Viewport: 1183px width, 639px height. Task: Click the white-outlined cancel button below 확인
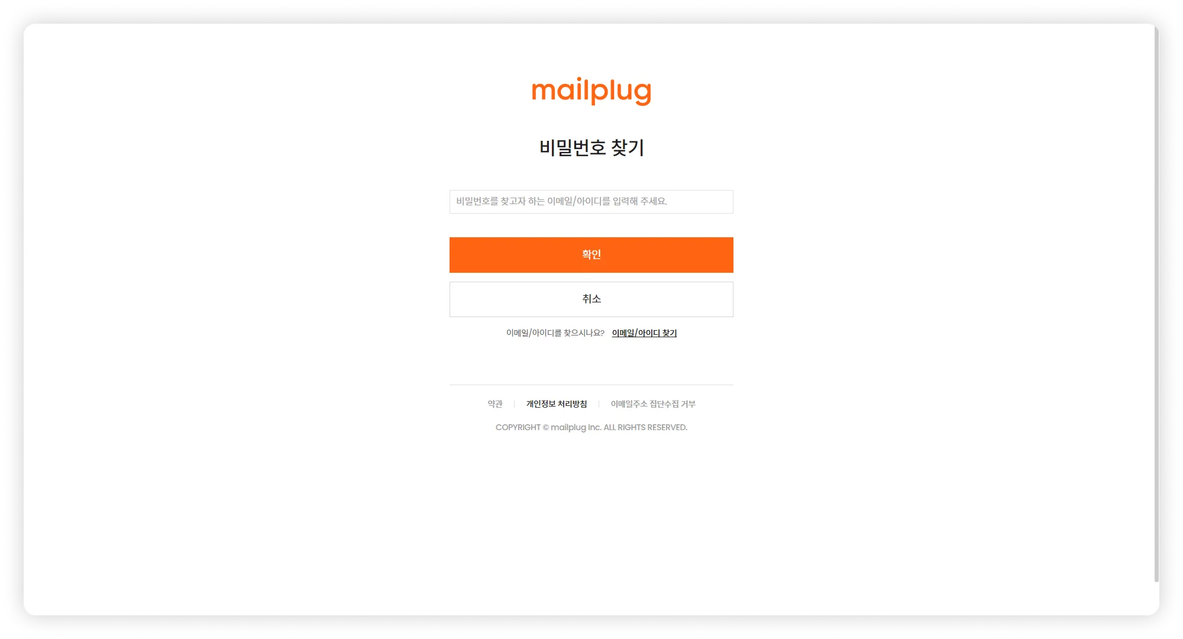591,299
